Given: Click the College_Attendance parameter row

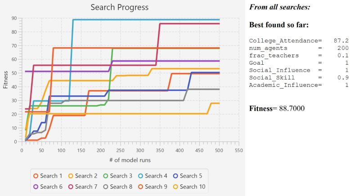Looking at the screenshot, I should pos(299,41).
